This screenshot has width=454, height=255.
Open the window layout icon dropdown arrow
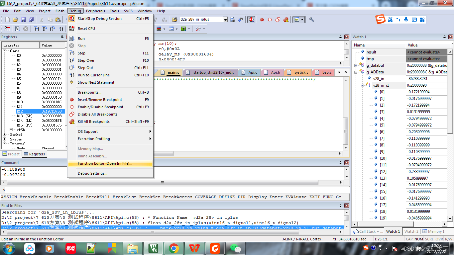point(302,20)
